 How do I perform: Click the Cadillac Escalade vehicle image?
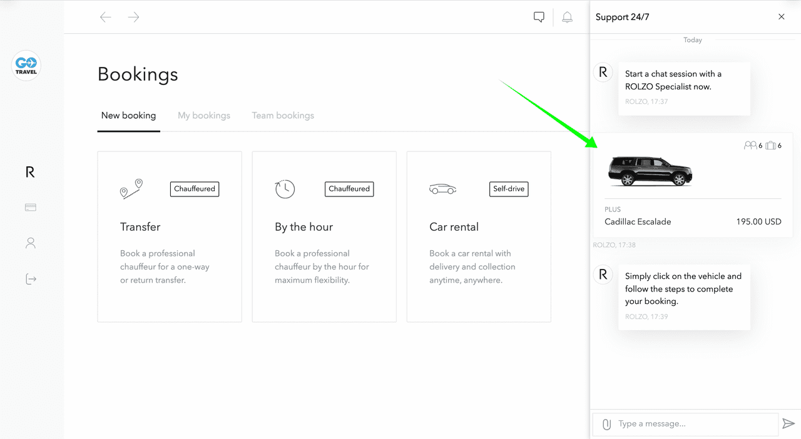tap(651, 171)
